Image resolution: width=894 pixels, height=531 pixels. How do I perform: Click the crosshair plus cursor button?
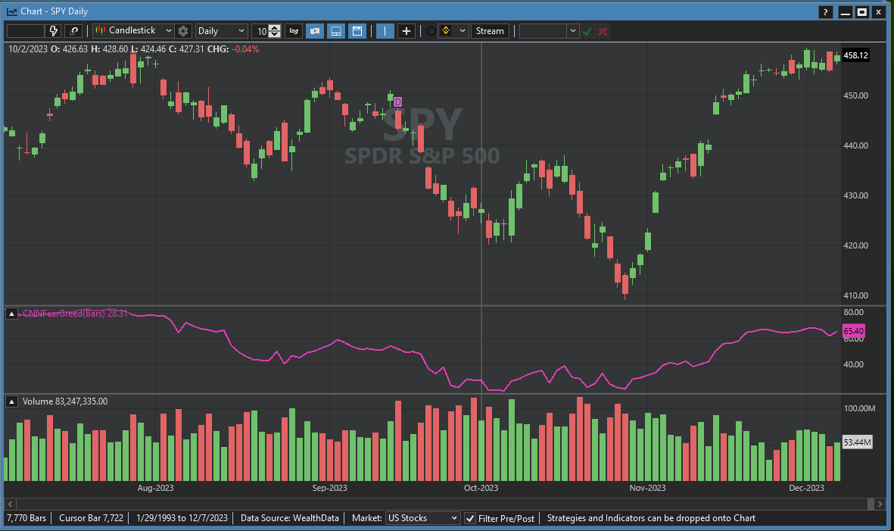click(407, 31)
